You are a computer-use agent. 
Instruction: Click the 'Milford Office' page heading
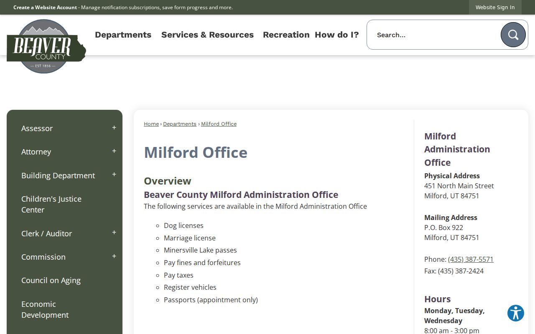196,152
